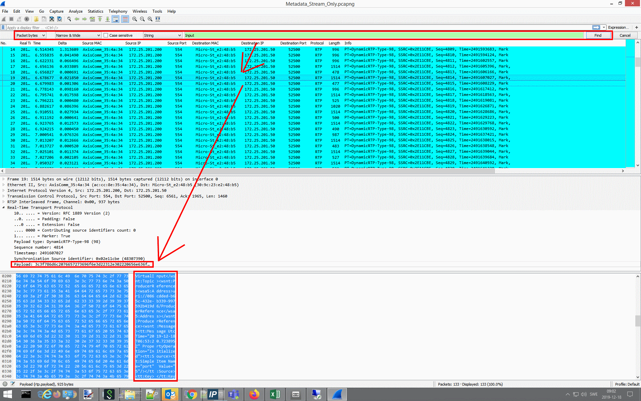
Task: Jump to the last packet
Action: 108,19
